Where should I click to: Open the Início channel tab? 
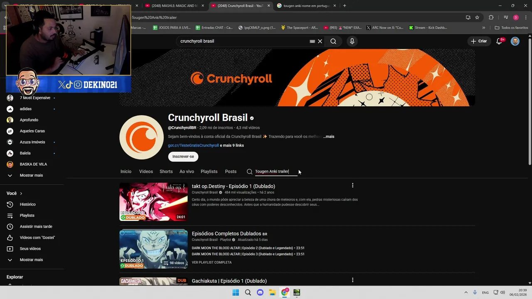tap(126, 172)
